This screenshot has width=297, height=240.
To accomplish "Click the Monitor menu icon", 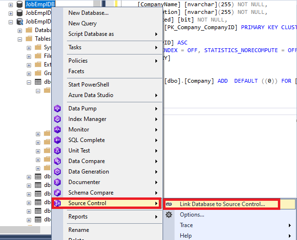I will (57, 130).
